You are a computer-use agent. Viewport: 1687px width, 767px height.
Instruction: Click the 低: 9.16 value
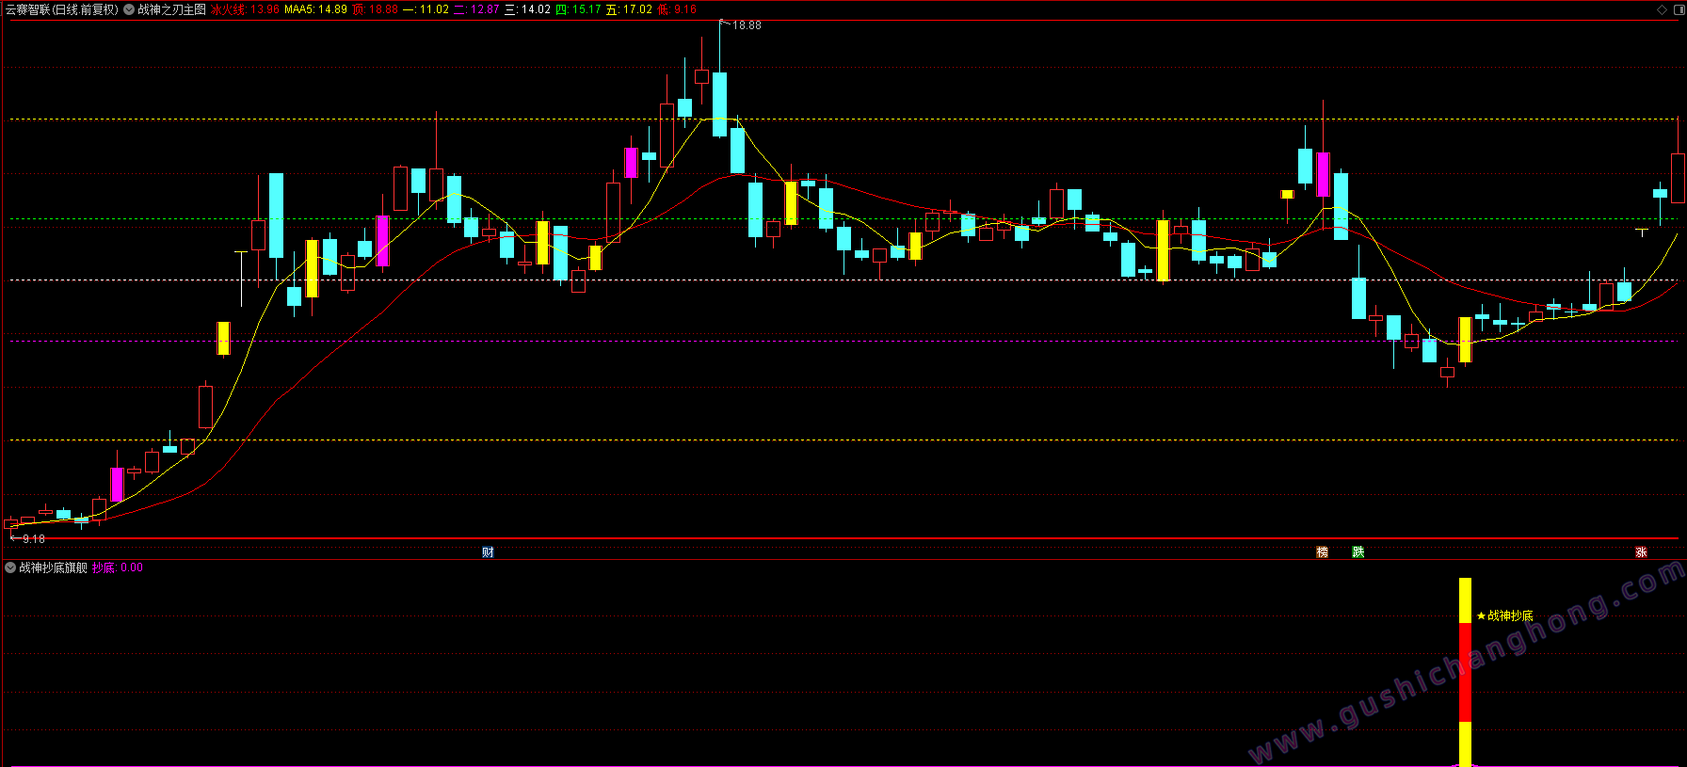pos(677,9)
